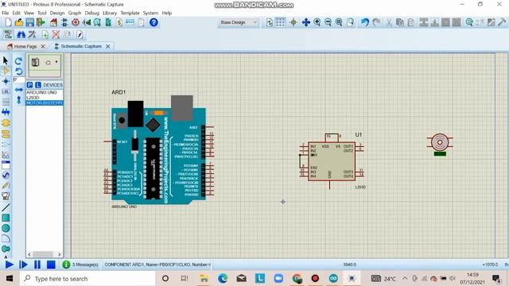Screen dimensions: 509x286
Task: Click the Arduino Uno board component
Action: pos(158,151)
